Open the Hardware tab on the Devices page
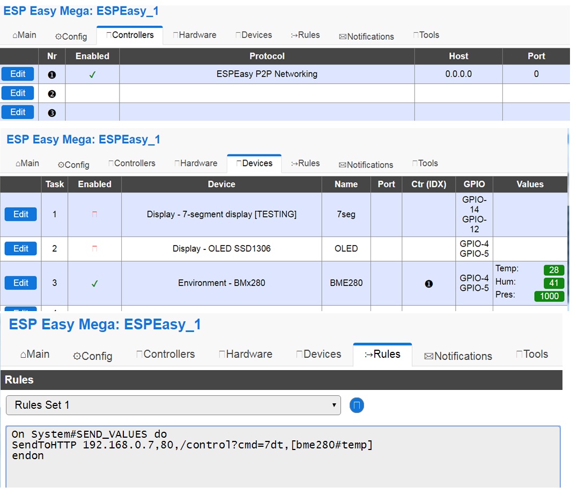Viewport: 585px width, 494px height. [196, 164]
